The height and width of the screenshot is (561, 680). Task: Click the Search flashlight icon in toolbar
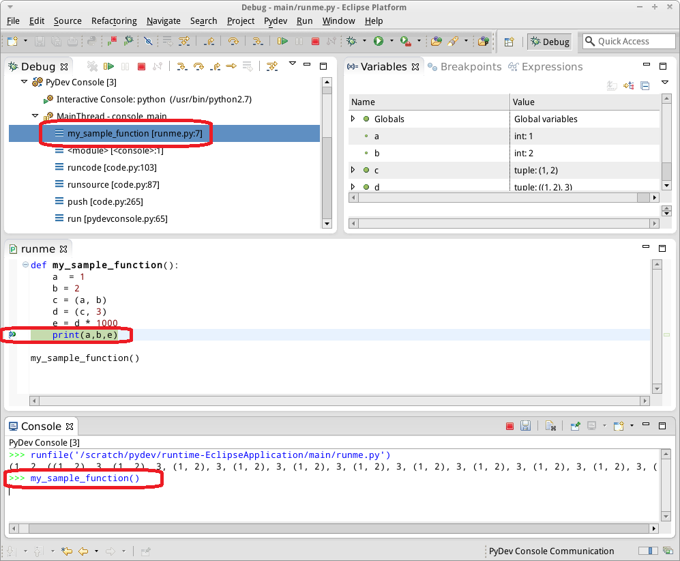click(x=453, y=41)
